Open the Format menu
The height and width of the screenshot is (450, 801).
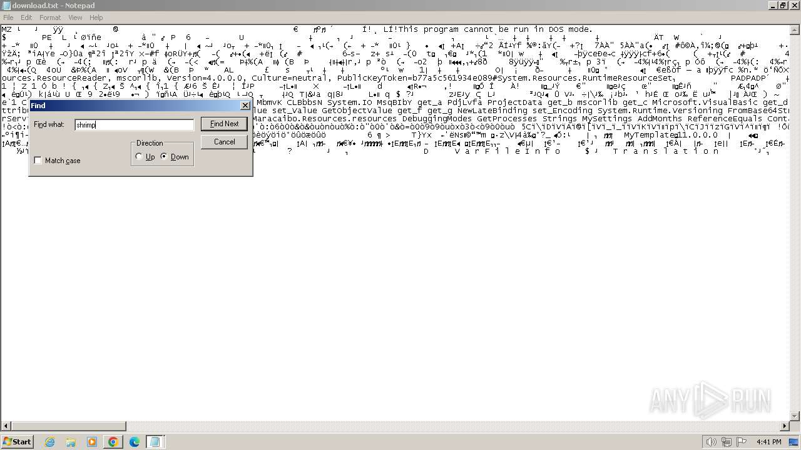[50, 17]
